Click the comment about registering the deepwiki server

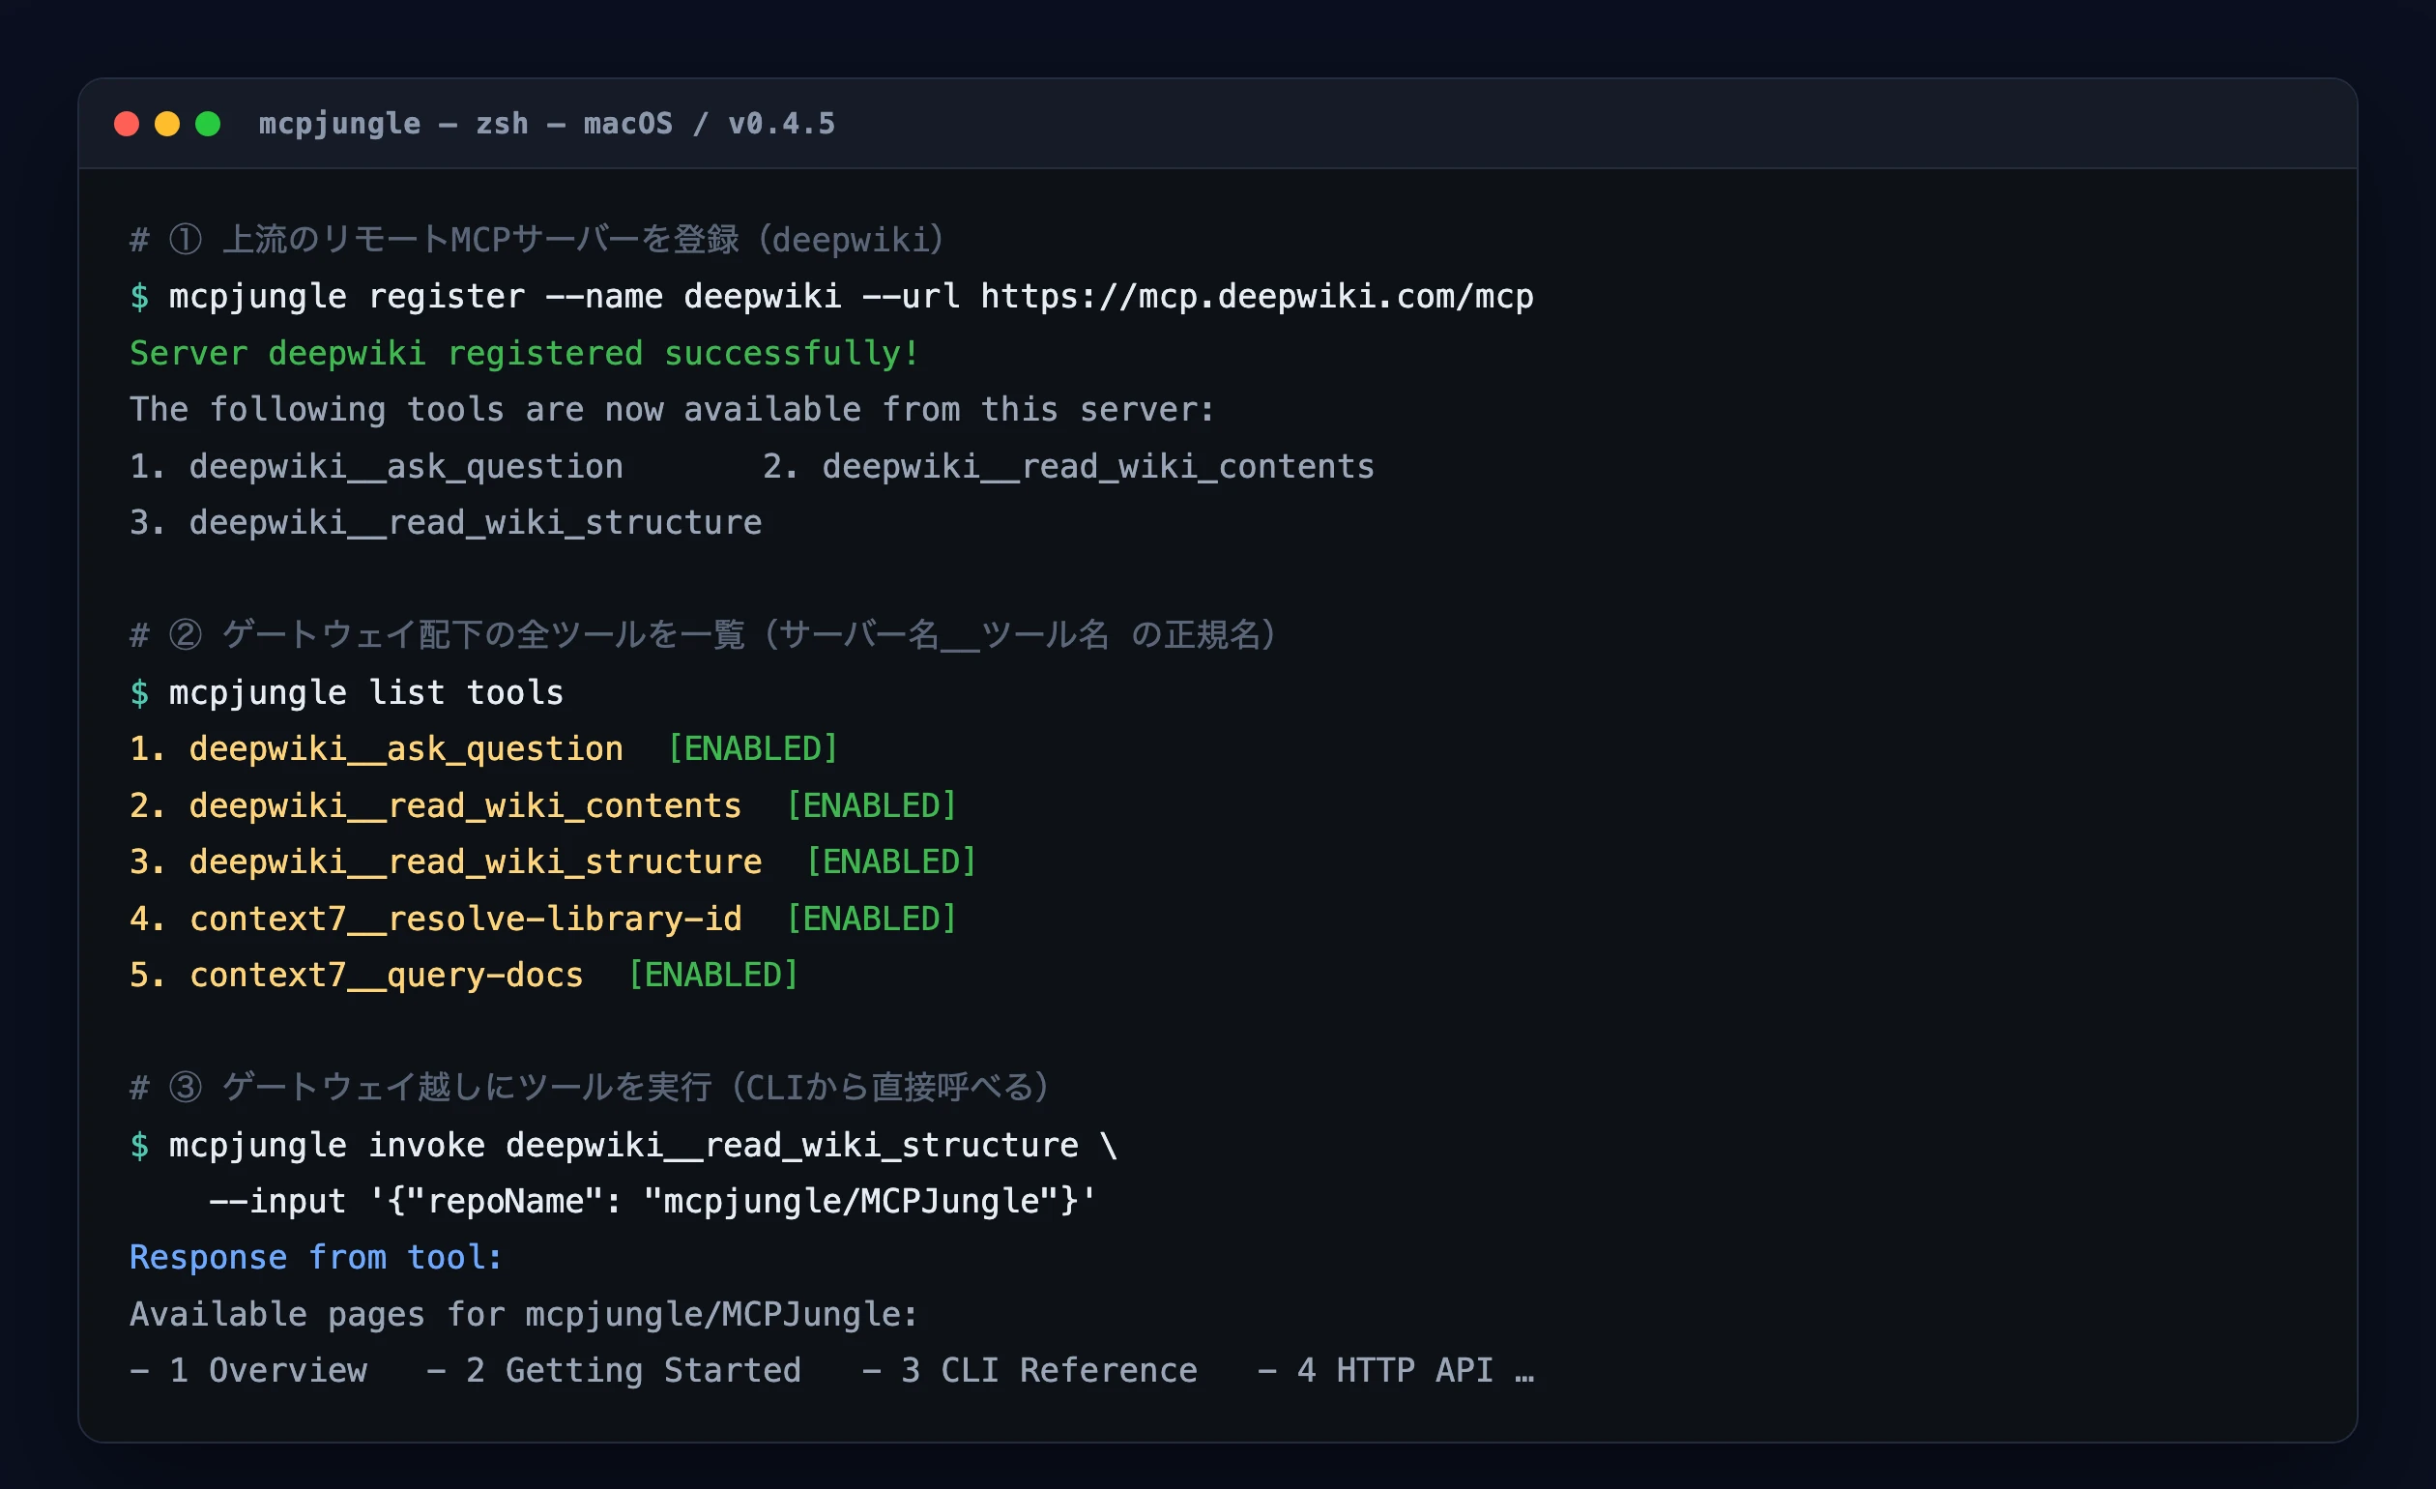[x=536, y=239]
